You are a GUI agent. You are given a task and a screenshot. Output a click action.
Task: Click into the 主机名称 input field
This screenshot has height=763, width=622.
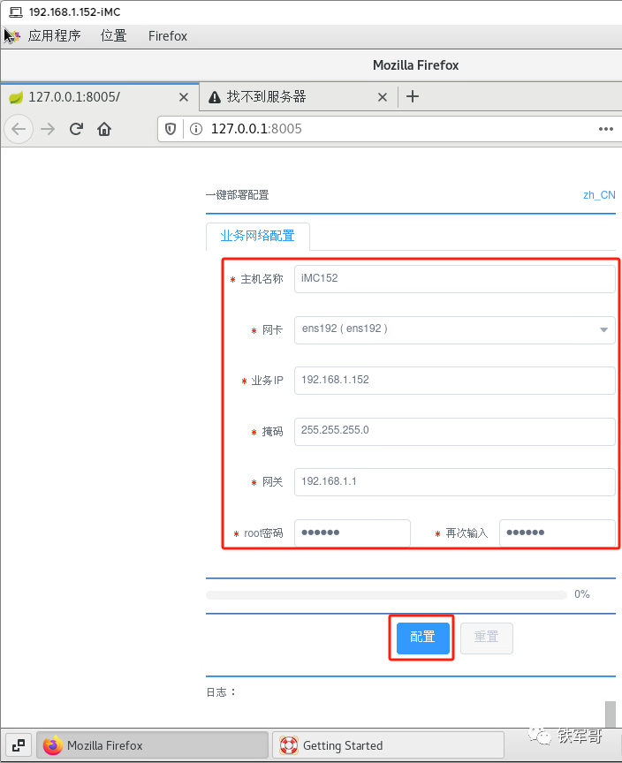tap(454, 278)
